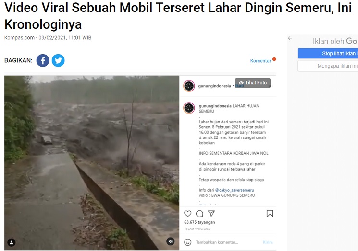The width and height of the screenshot is (358, 251).
Task: Open emoji picker smiley icon
Action: [x=188, y=242]
